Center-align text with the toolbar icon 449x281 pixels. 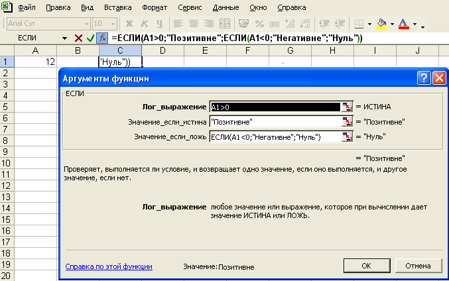(x=194, y=24)
